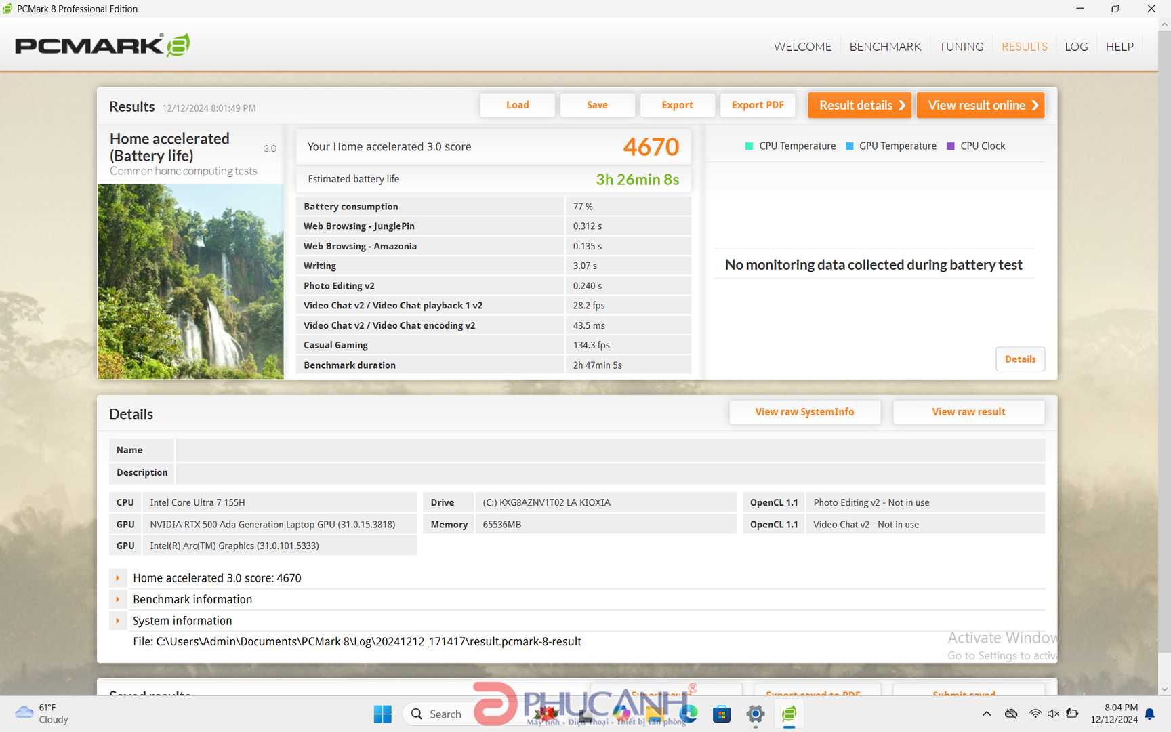Click the result file path text

(x=357, y=642)
